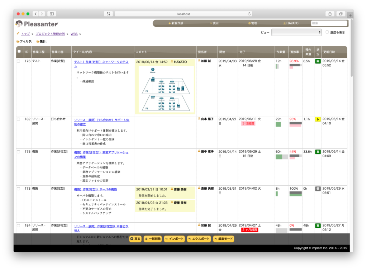367x270 pixels.
Task: Click the 100% progress bar in row 173
Action: (x=295, y=194)
